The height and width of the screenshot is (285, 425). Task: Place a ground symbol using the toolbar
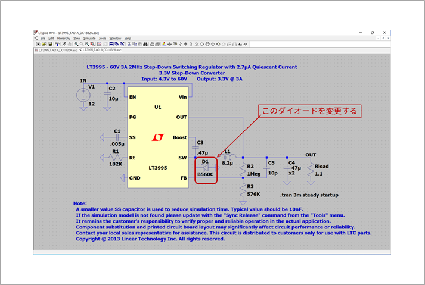click(x=170, y=44)
